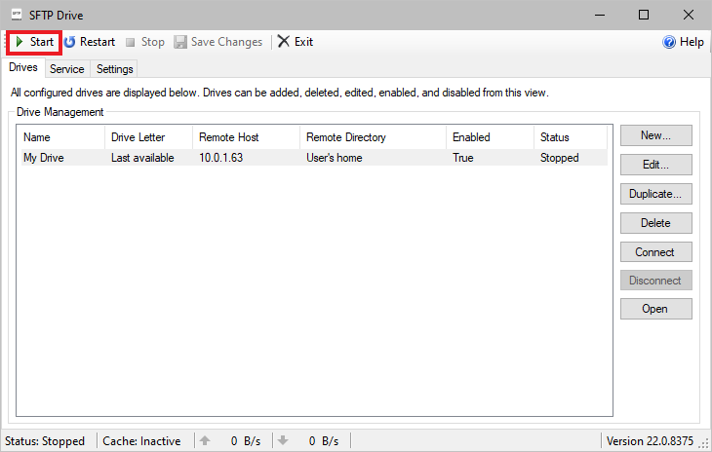Start the SFTP Drive service
The height and width of the screenshot is (452, 712).
click(x=34, y=42)
